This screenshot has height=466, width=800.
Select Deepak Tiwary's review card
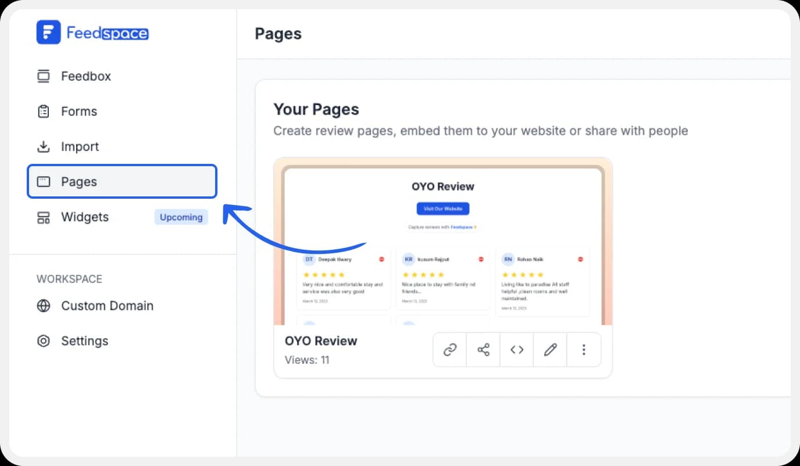click(344, 280)
